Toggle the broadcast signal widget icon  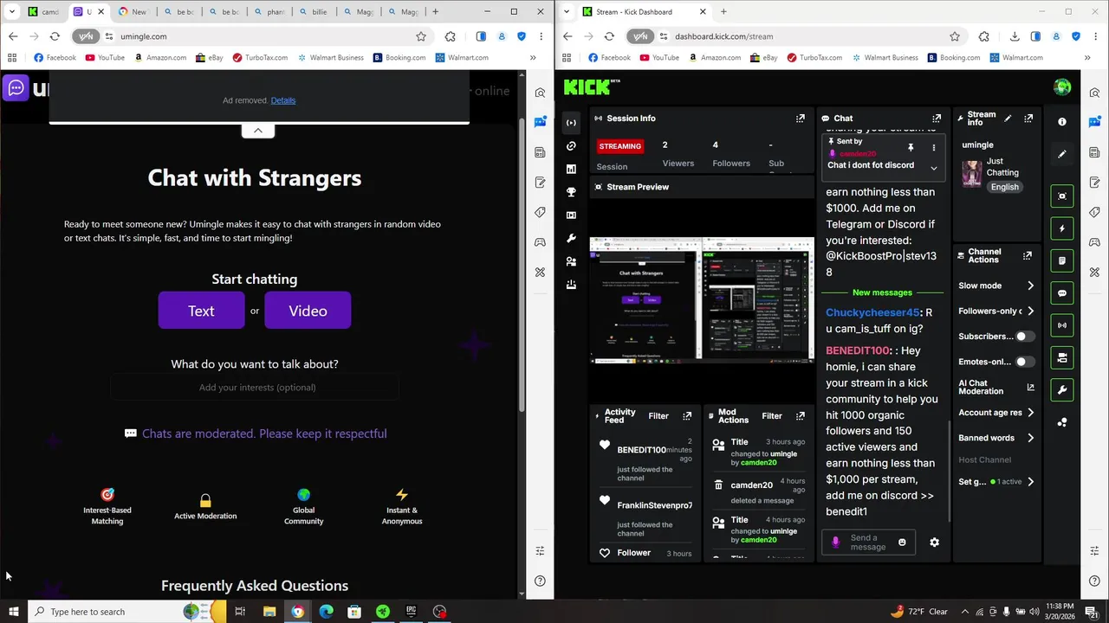pyautogui.click(x=1062, y=325)
